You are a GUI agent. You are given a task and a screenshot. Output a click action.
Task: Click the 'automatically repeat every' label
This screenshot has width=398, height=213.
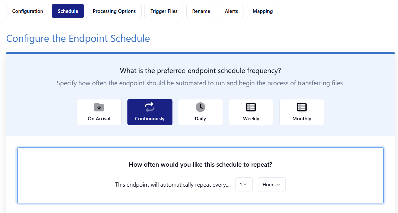coord(172,185)
